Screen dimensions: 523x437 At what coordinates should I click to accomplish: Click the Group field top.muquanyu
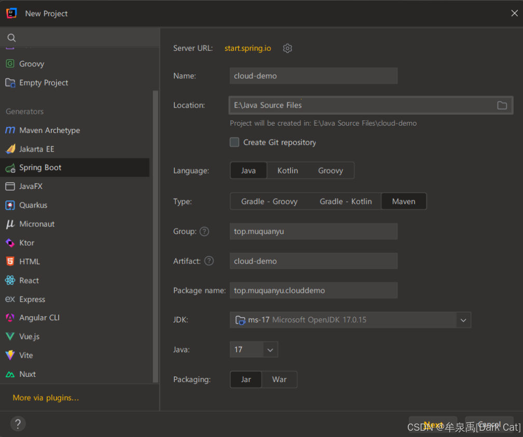click(x=313, y=231)
